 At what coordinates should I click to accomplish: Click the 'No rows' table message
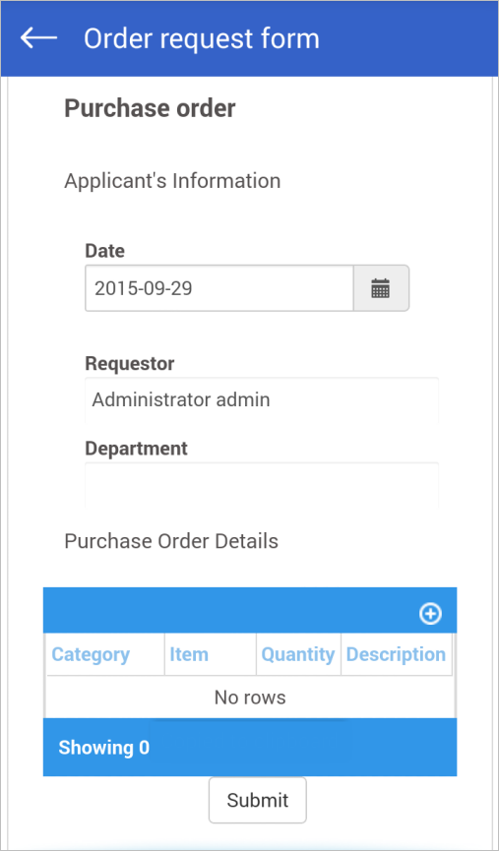(250, 698)
